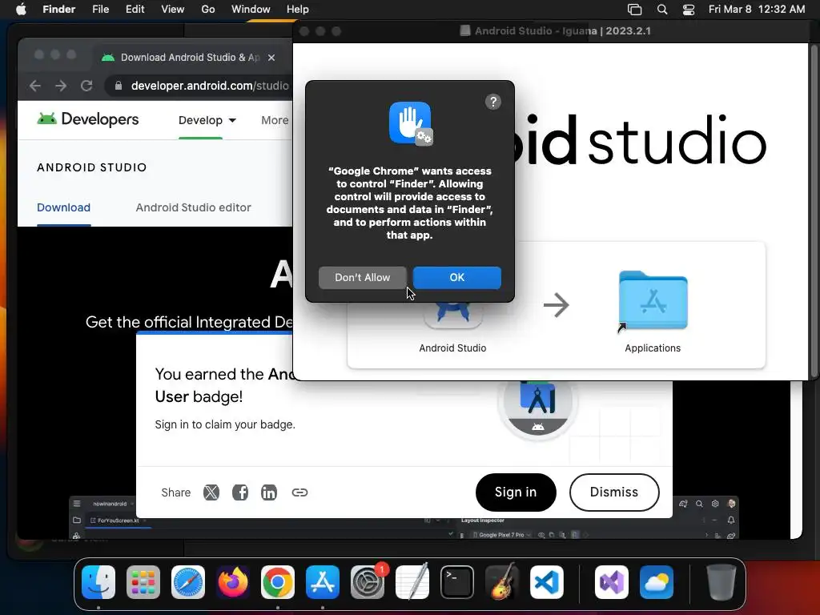
Task: Dismiss the badge popup
Action: click(614, 492)
